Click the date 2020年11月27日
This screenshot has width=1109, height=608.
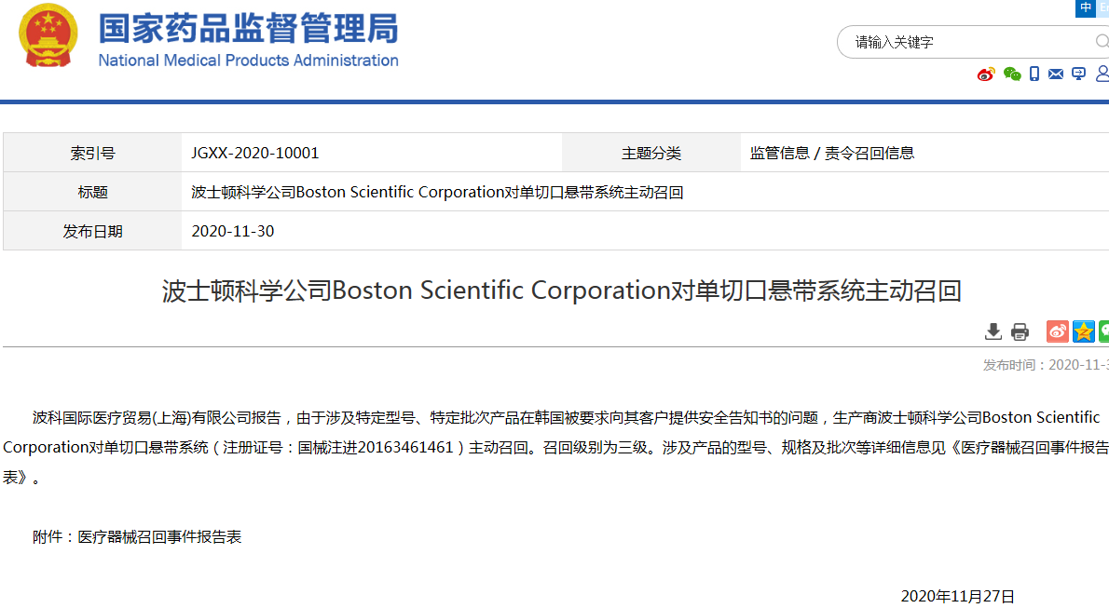click(958, 597)
